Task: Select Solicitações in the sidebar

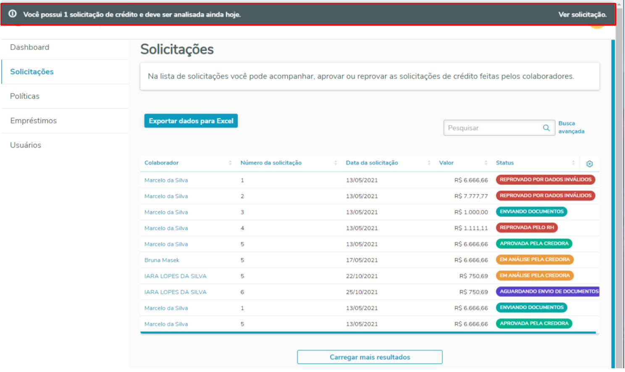Action: pos(32,72)
